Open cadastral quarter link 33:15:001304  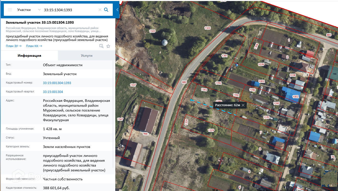[x=53, y=92]
